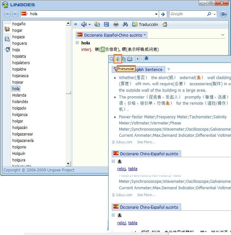Select the word hojear in the list
Viewport: 231px width, 235px height.
click(x=18, y=82)
